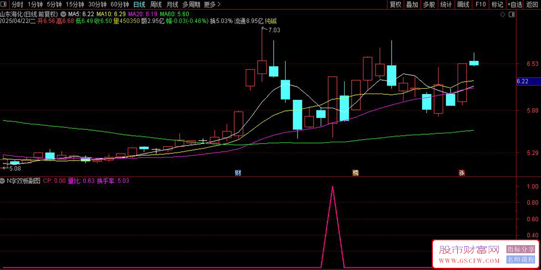Click the 纯碱 sector label
This screenshot has height=270, width=541.
click(271, 21)
